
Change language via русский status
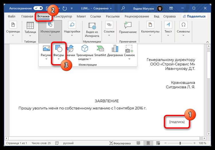tap(68, 143)
